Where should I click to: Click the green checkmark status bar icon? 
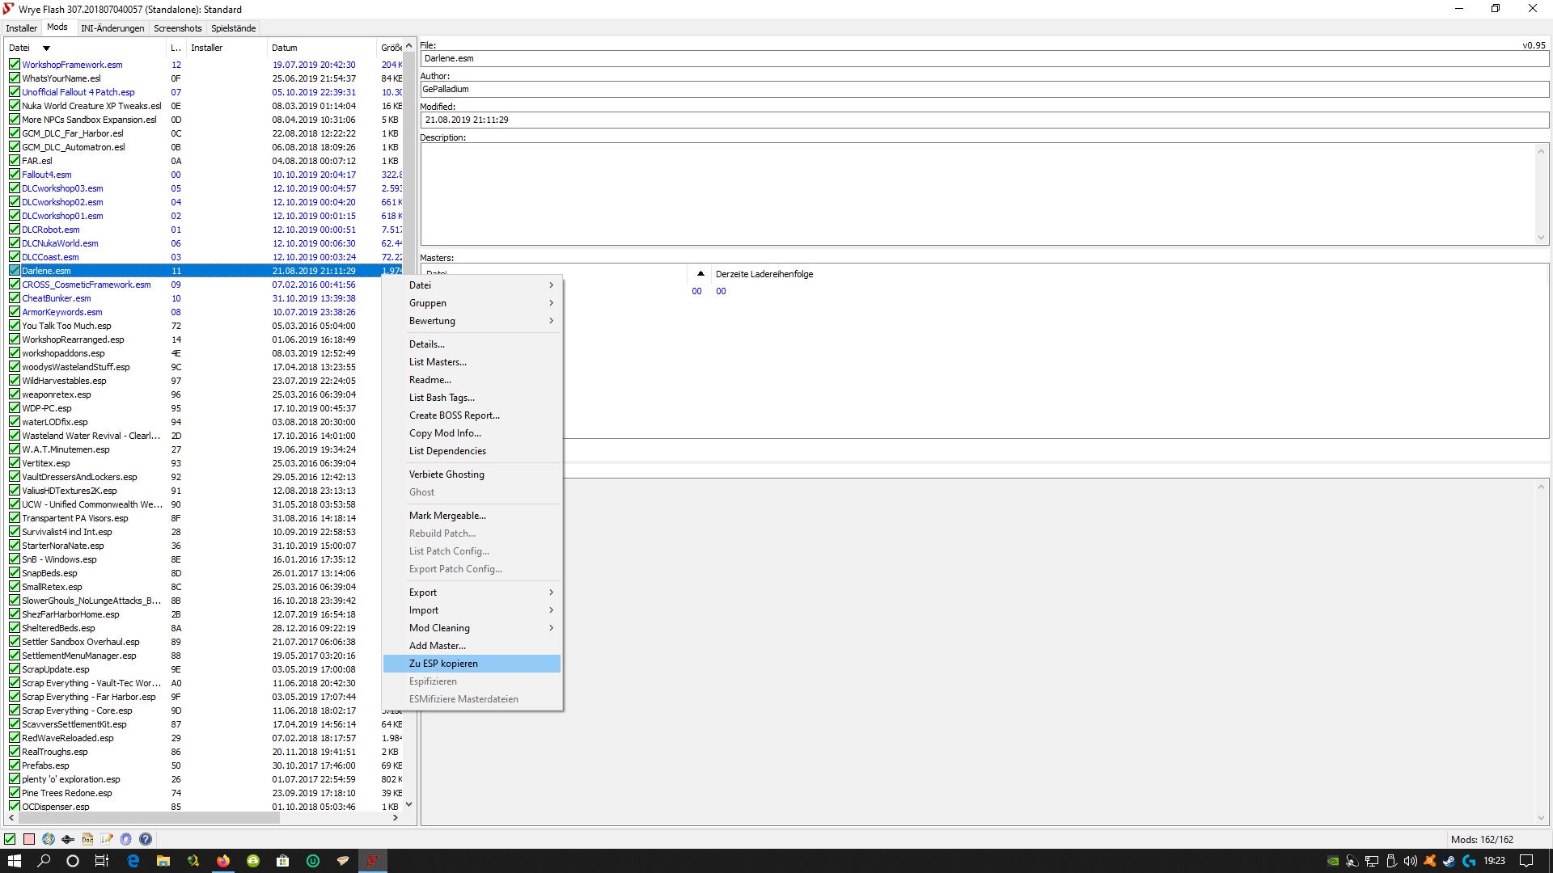(10, 839)
